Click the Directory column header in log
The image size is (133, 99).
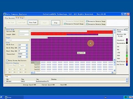(x=54, y=79)
